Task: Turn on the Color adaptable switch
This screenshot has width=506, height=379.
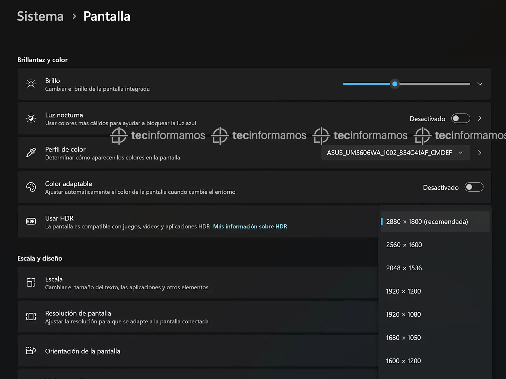Action: (x=474, y=187)
